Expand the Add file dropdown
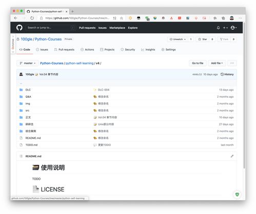Image resolution: width=256 pixels, height=214 pixels. pos(217,63)
